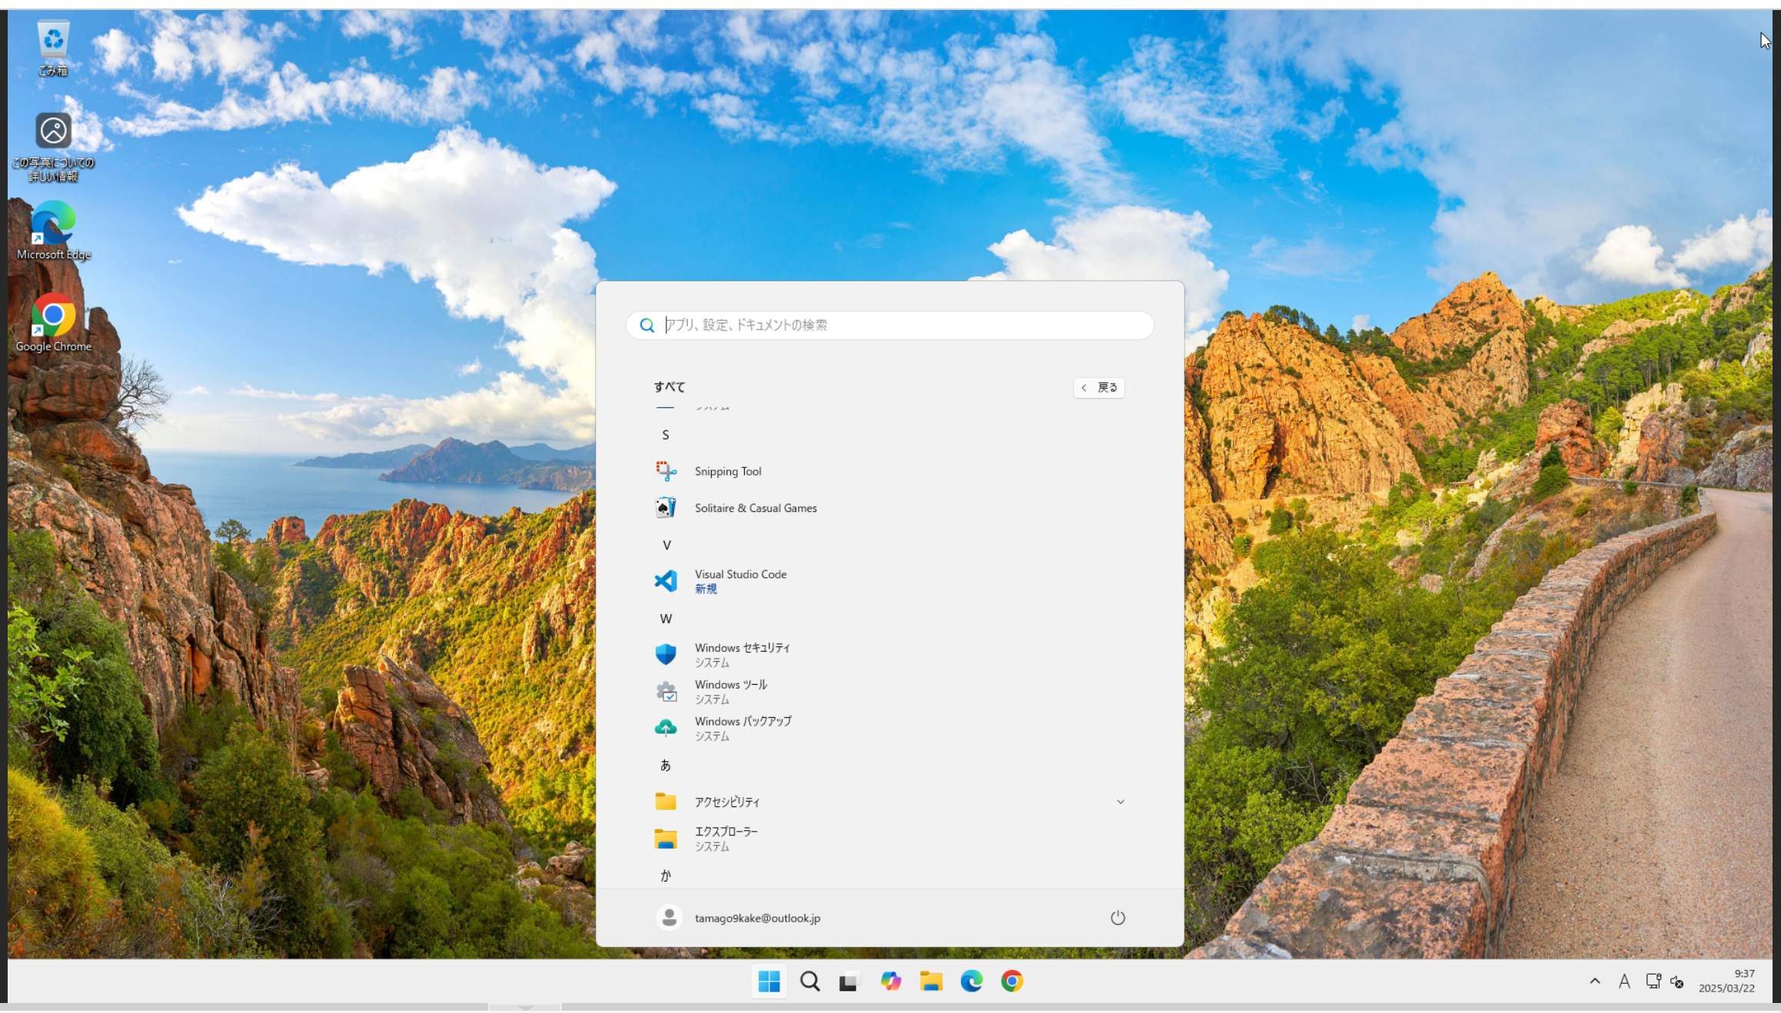Click the power button icon

point(1117,918)
